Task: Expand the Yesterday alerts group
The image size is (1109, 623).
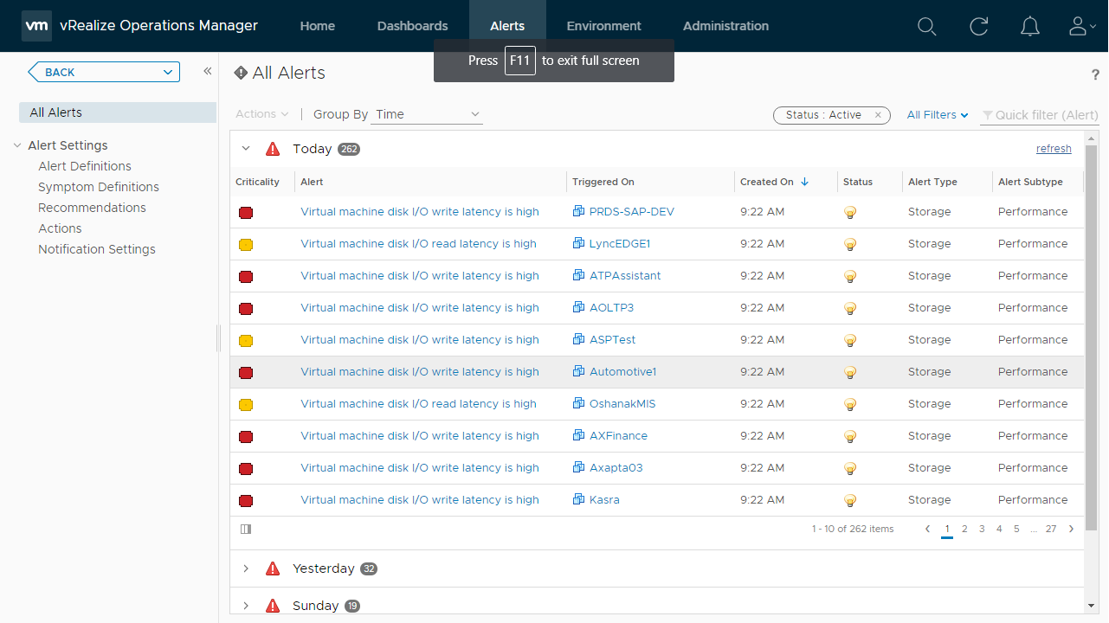Action: click(246, 568)
